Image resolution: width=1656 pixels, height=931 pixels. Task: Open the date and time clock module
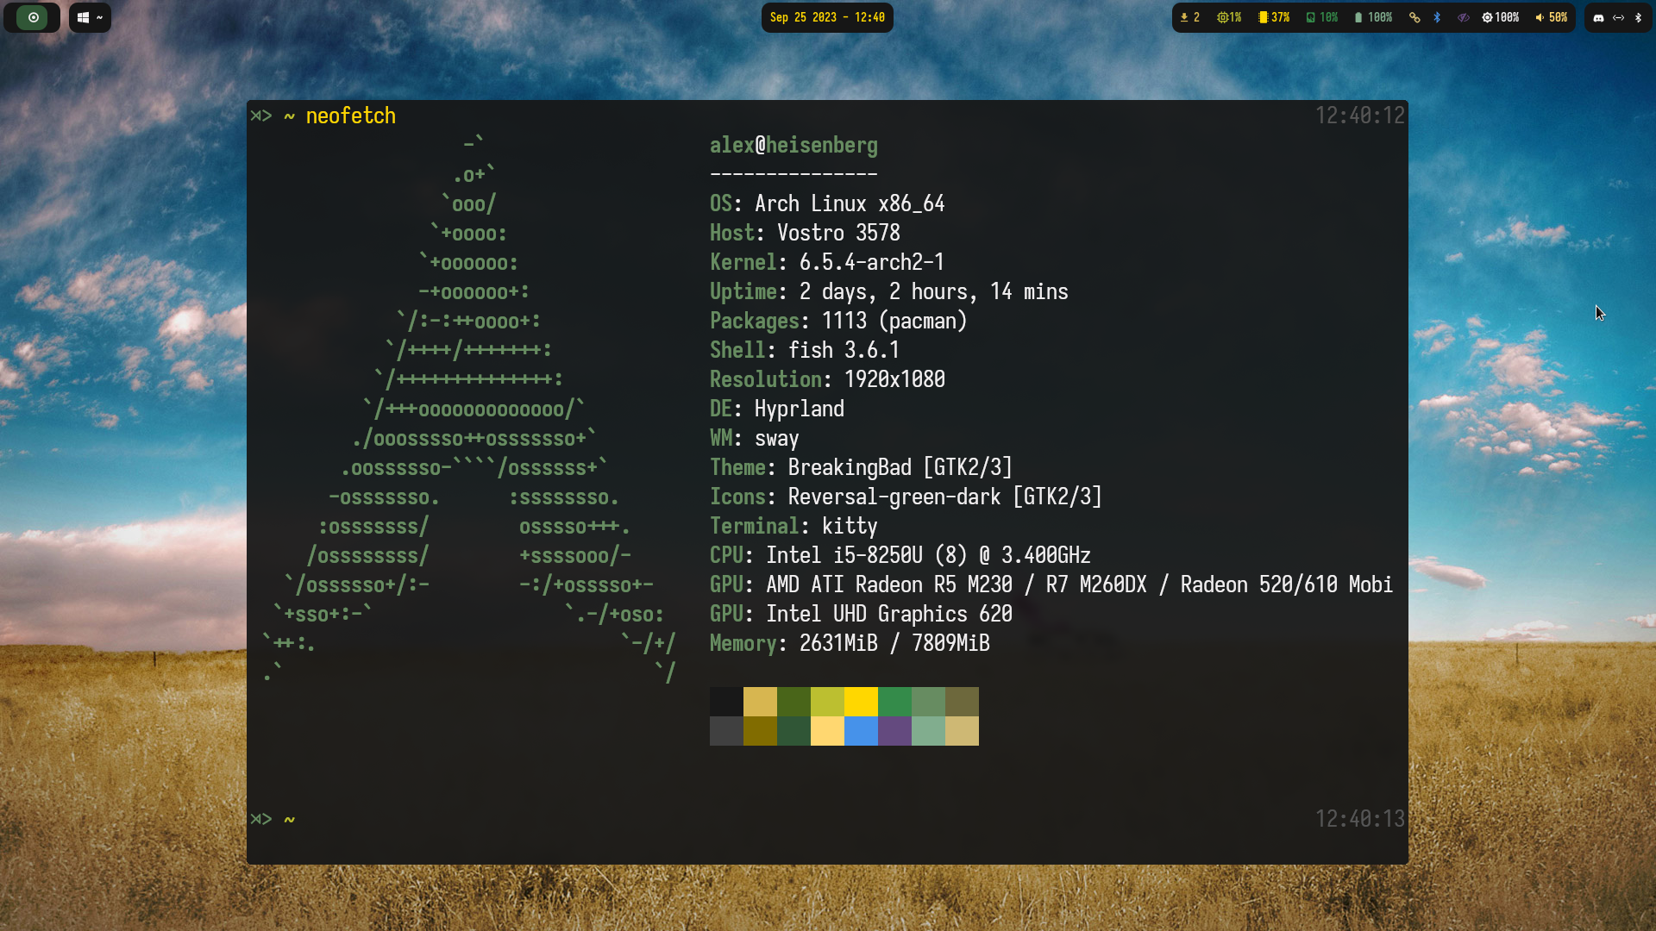(x=827, y=17)
